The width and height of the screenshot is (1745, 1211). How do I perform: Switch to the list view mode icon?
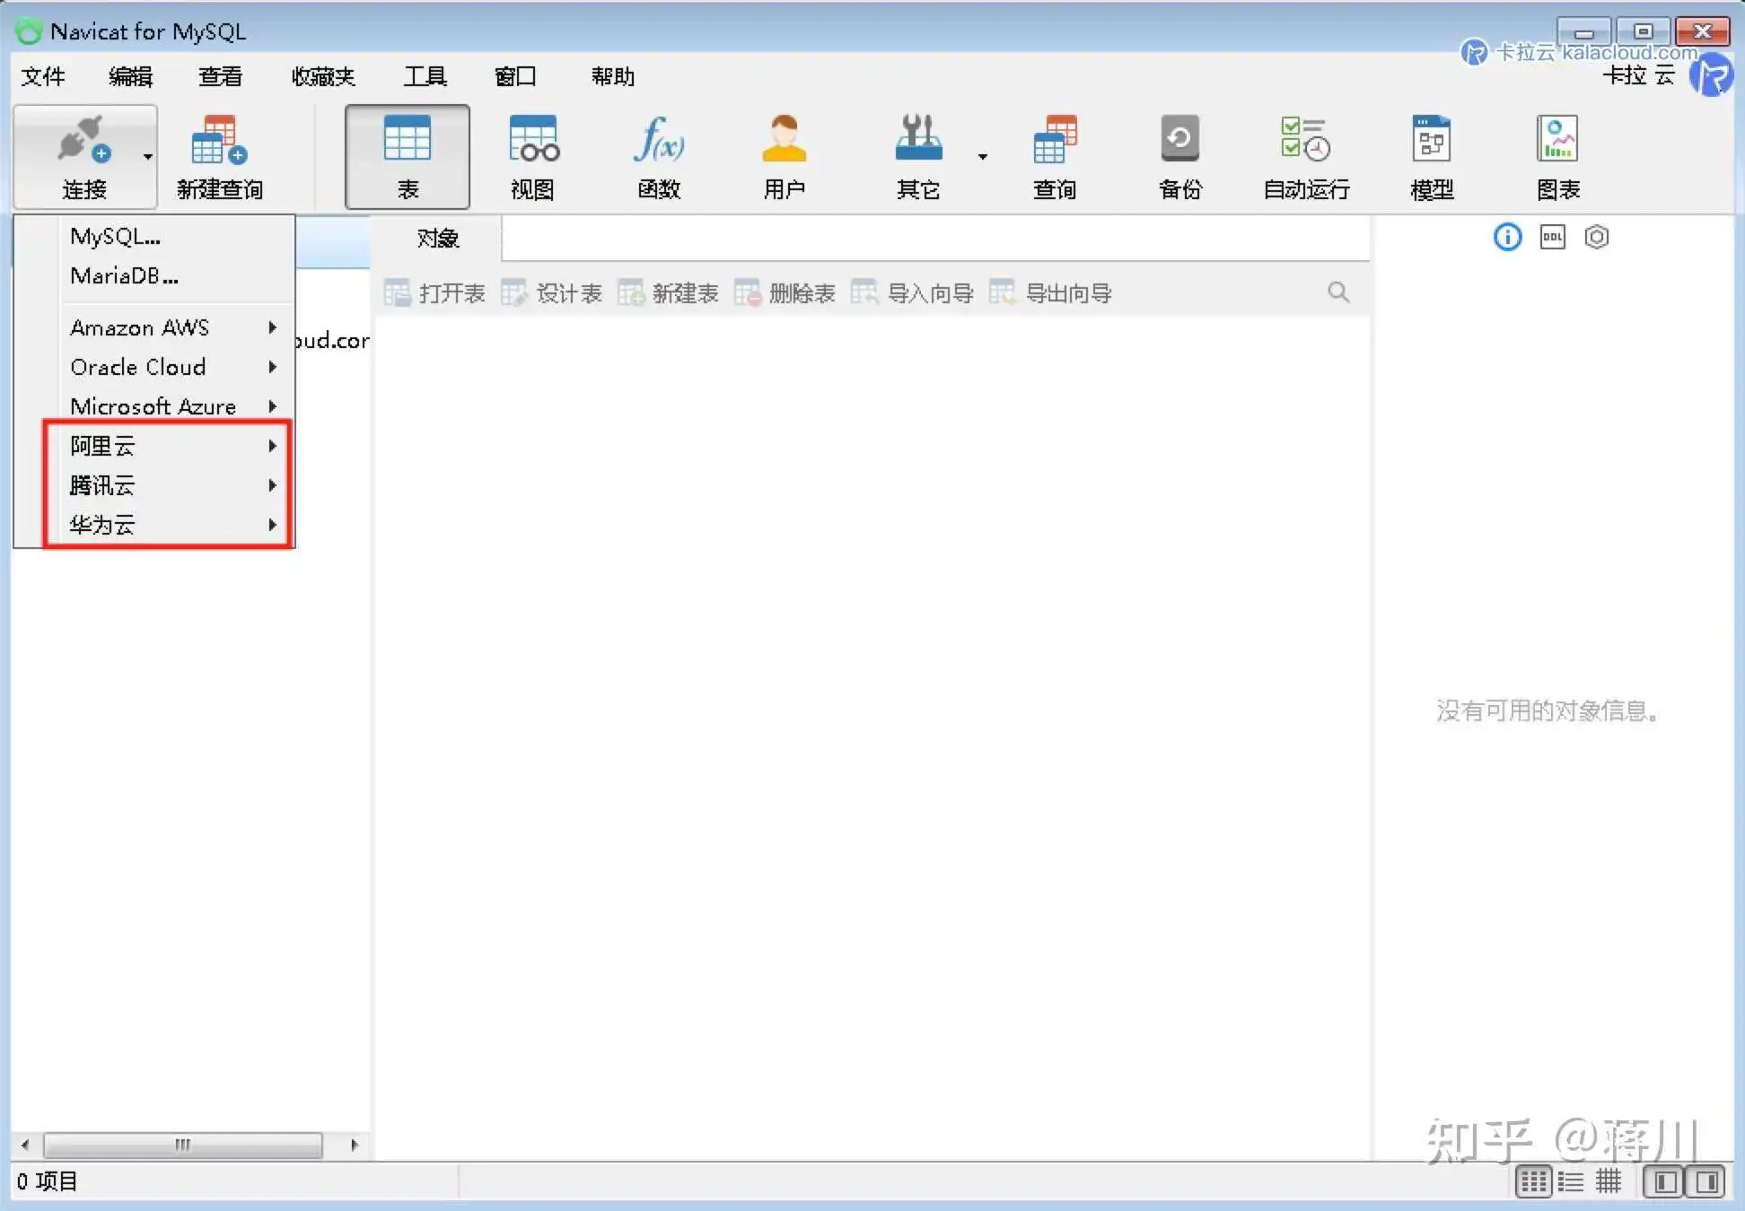[x=1571, y=1181]
